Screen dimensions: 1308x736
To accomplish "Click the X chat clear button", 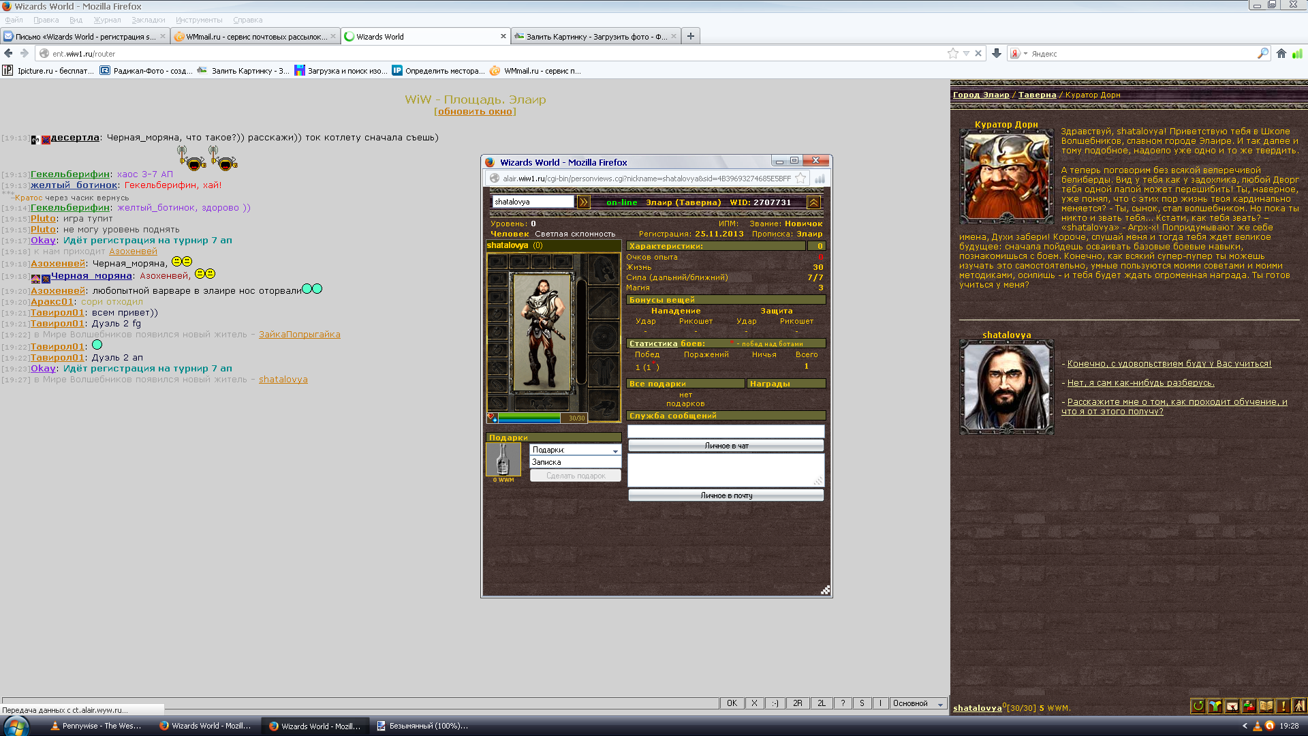I will point(754,703).
